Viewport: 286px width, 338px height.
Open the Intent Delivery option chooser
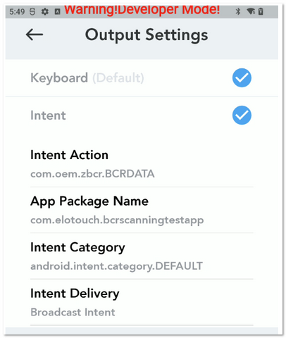pos(142,303)
